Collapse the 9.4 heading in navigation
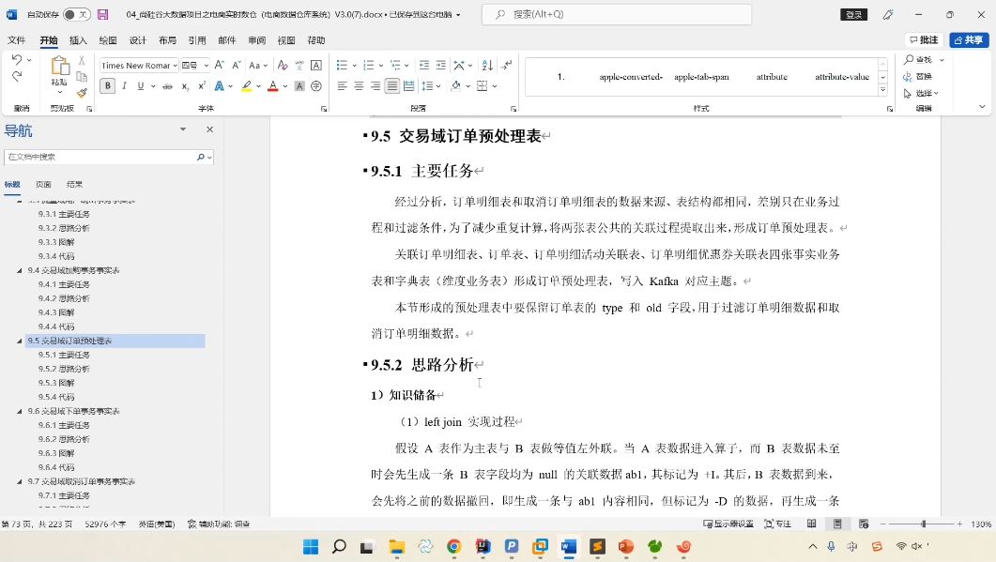This screenshot has height=562, width=996. tap(19, 270)
